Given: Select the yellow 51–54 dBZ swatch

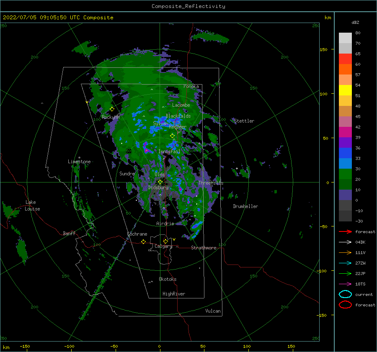Looking at the screenshot, I should point(345,90).
